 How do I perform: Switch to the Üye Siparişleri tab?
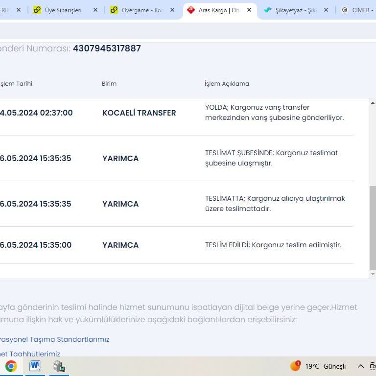click(63, 10)
